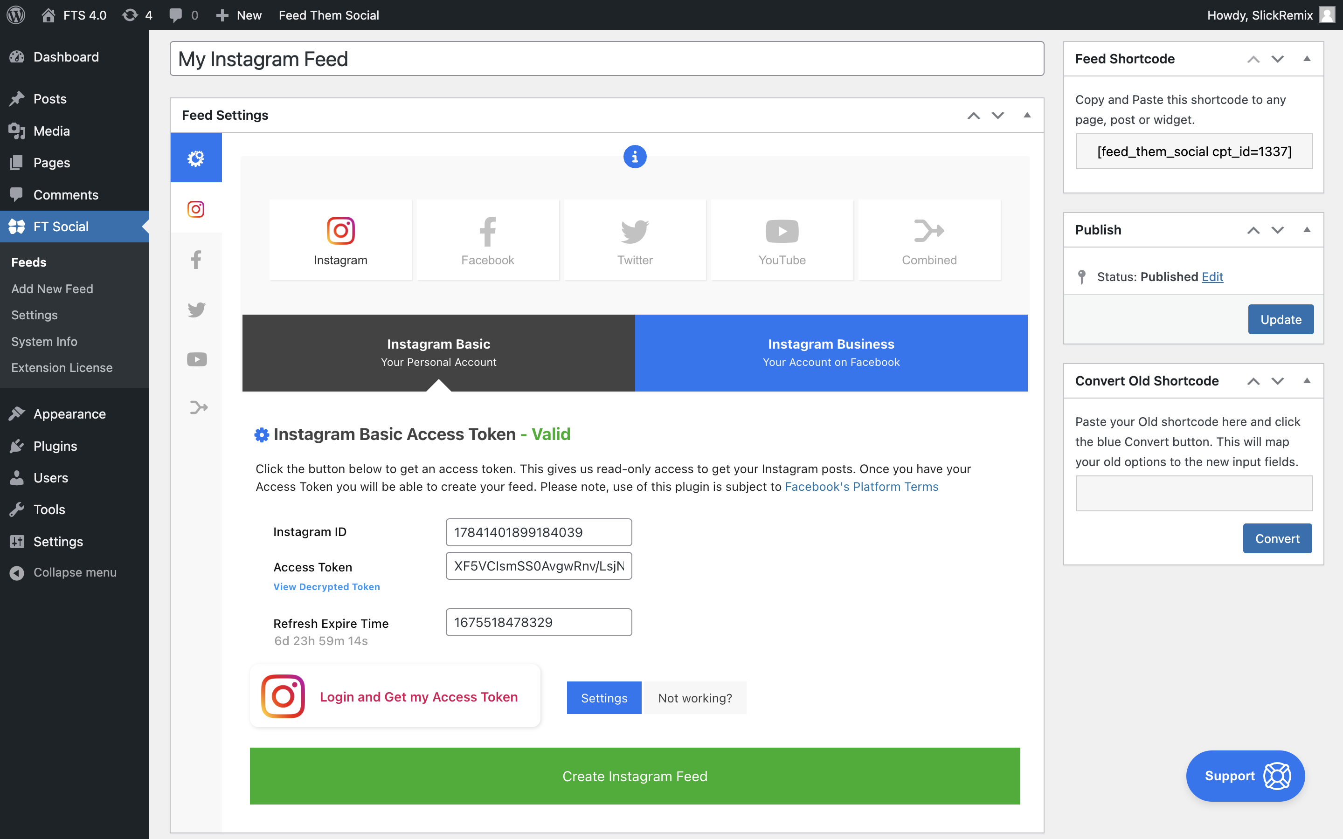Open Howdy SlickRemix account avatar

click(x=1326, y=15)
